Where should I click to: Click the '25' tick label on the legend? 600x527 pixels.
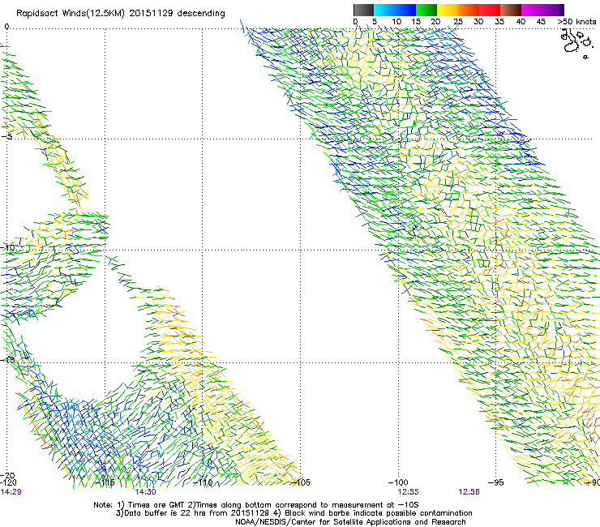(x=458, y=22)
